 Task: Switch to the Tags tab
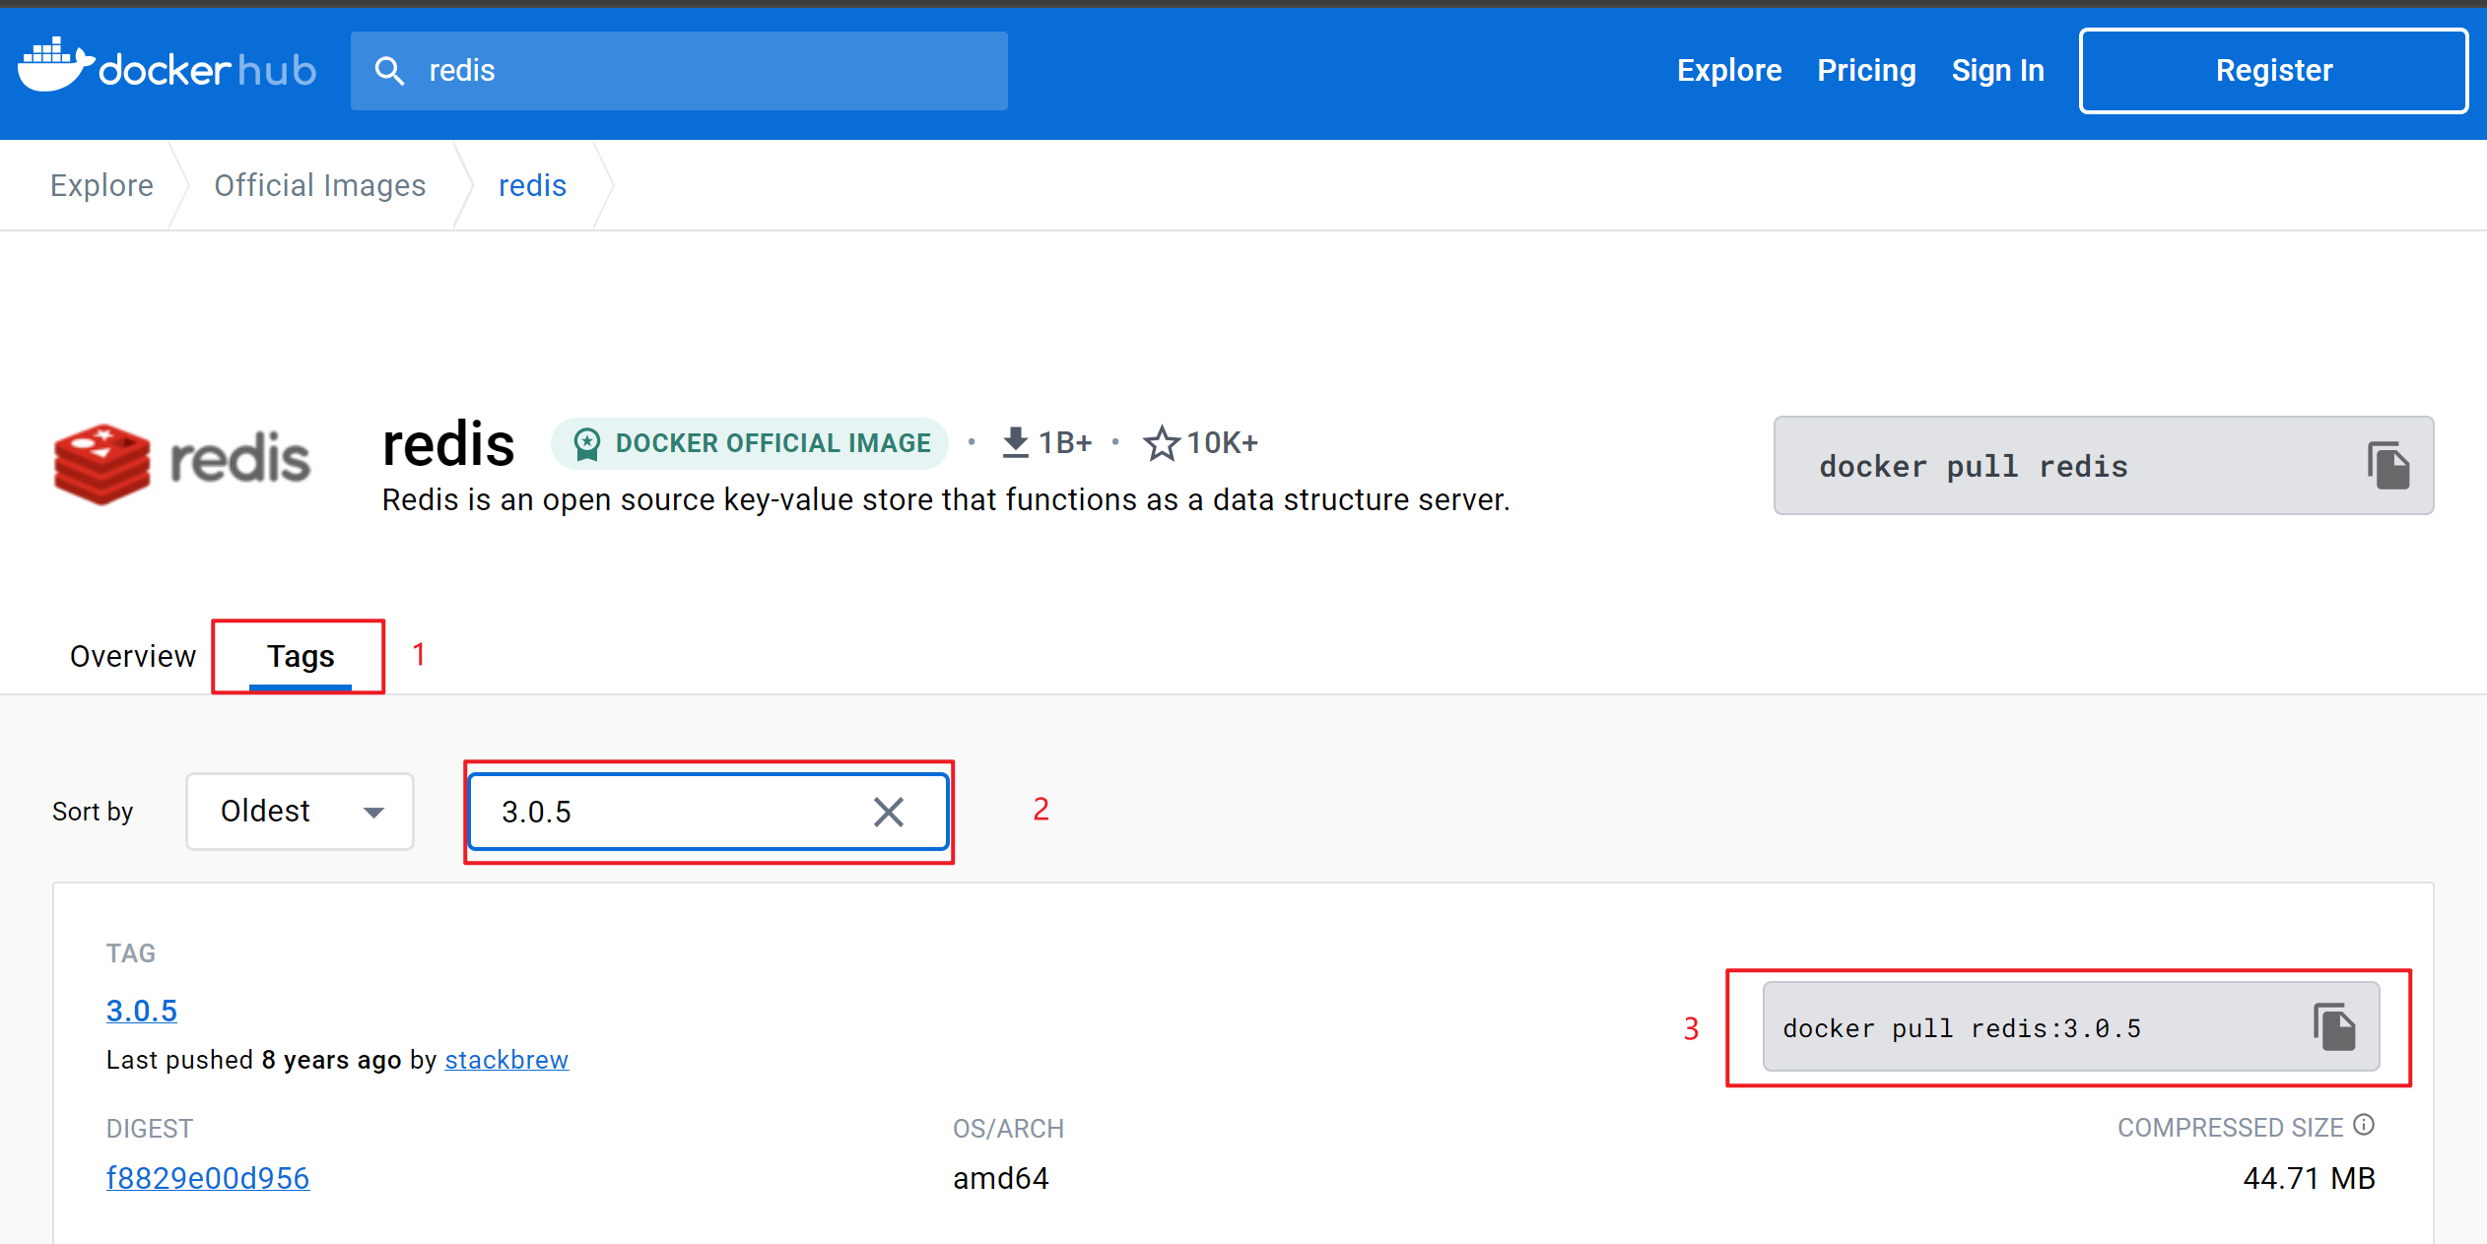tap(300, 656)
